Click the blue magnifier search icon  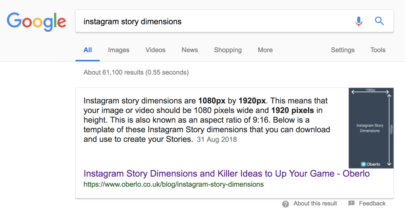379,21
